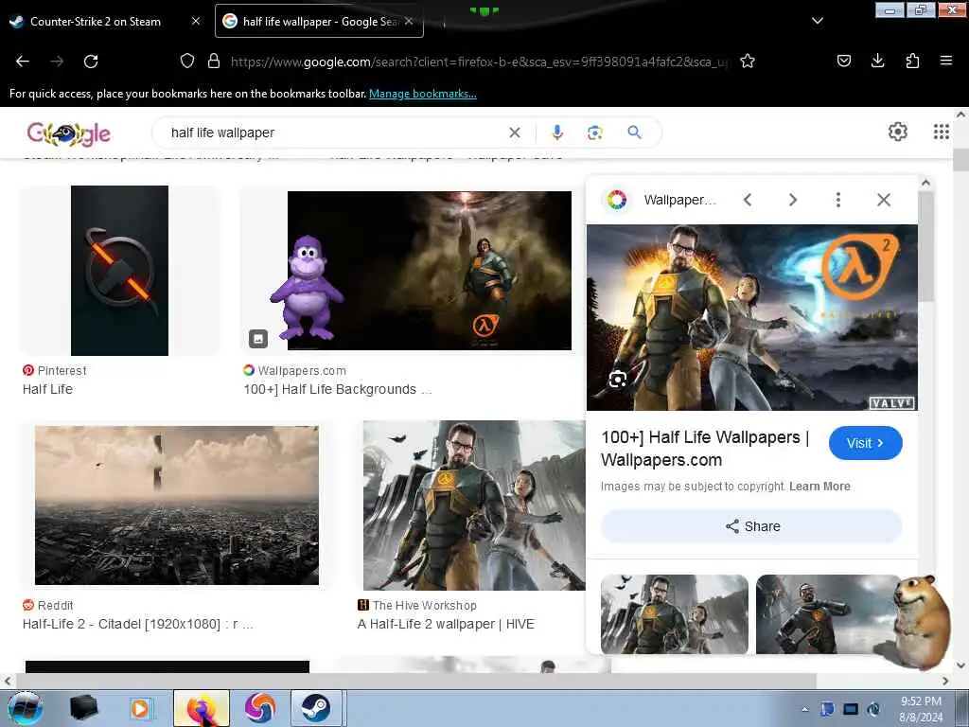
Task: Click the large Half Life 2 preview image
Action: tap(752, 317)
